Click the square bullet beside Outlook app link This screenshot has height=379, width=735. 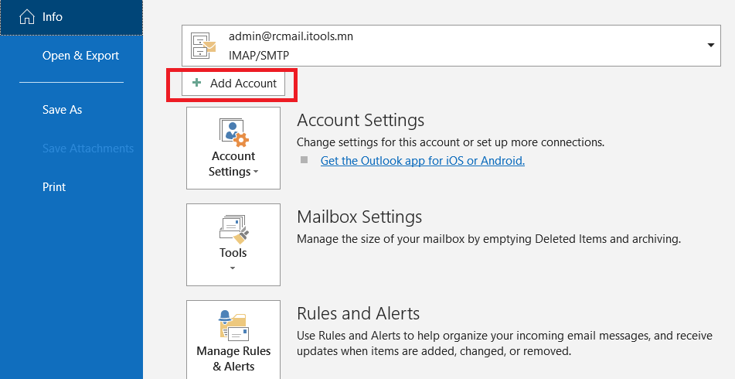click(x=305, y=160)
